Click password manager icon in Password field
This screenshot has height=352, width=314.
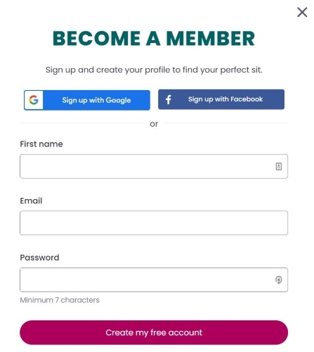coord(278,279)
